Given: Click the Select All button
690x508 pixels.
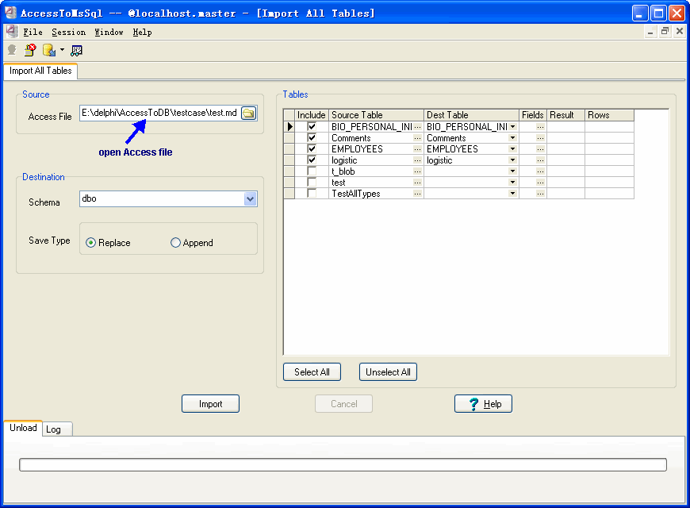Looking at the screenshot, I should click(x=312, y=372).
